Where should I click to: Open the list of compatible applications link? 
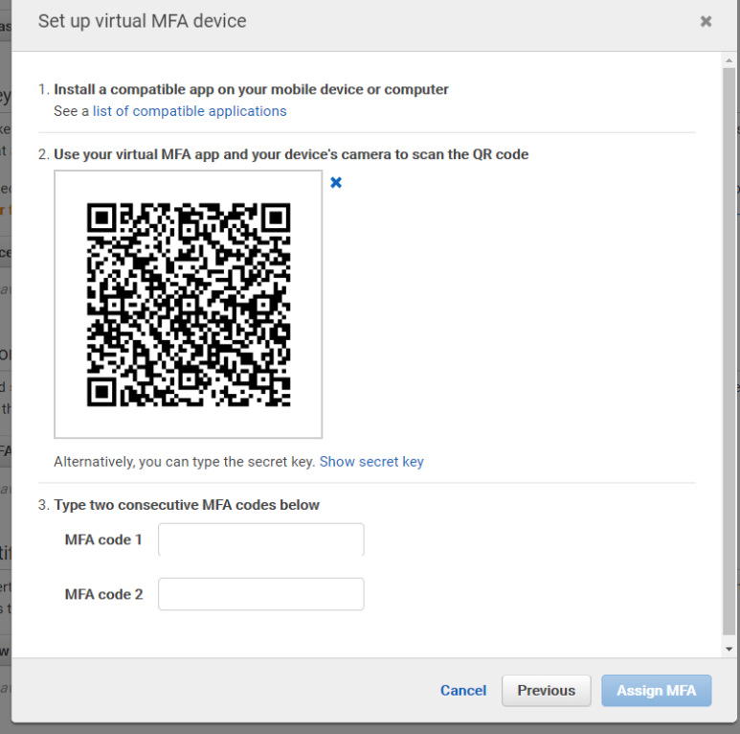pyautogui.click(x=190, y=111)
